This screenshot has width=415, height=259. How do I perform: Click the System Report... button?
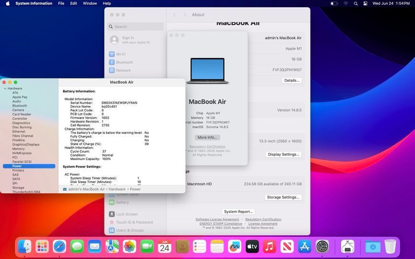238,211
